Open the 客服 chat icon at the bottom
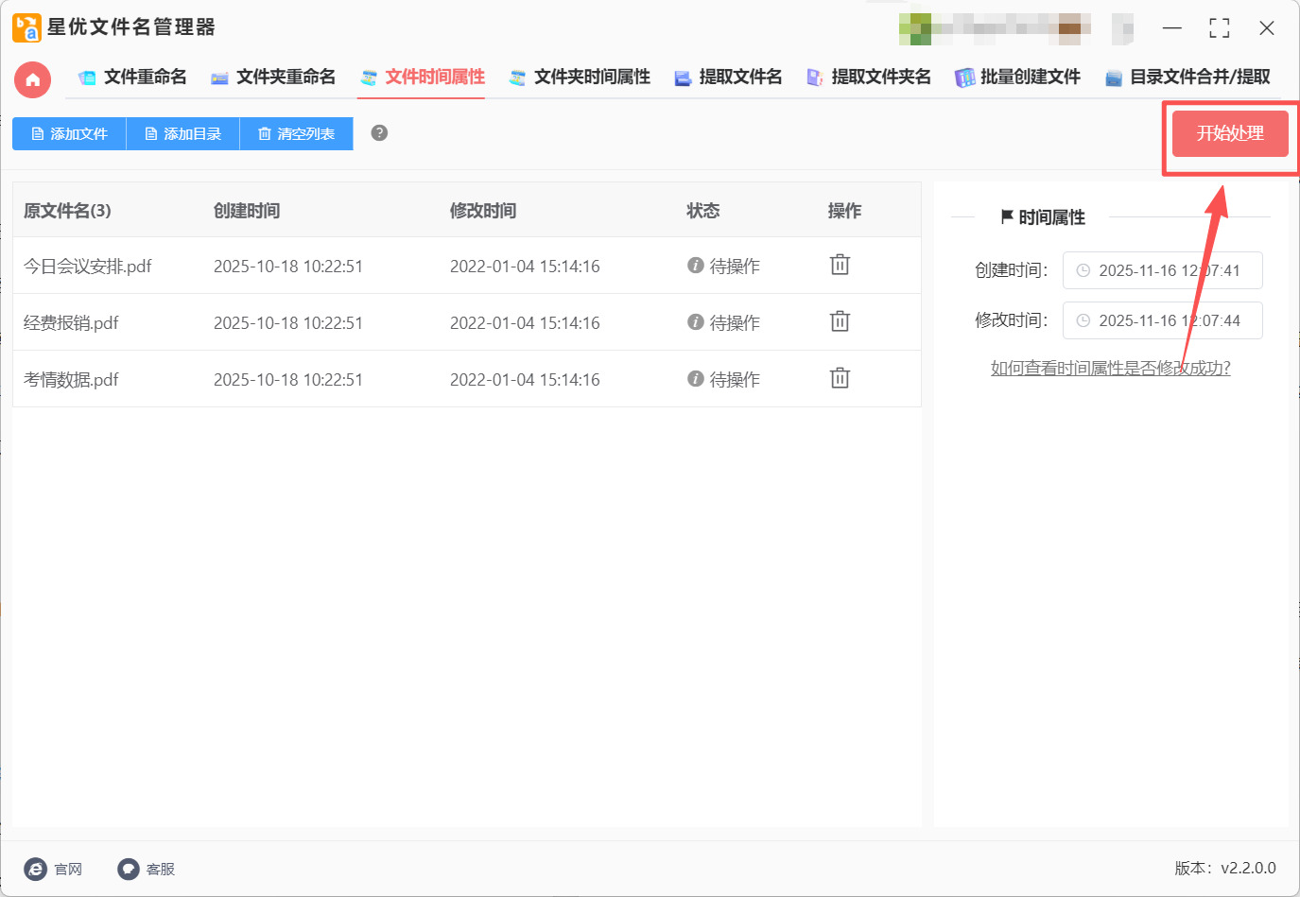Screen dimensions: 1300x897 (x=127, y=869)
